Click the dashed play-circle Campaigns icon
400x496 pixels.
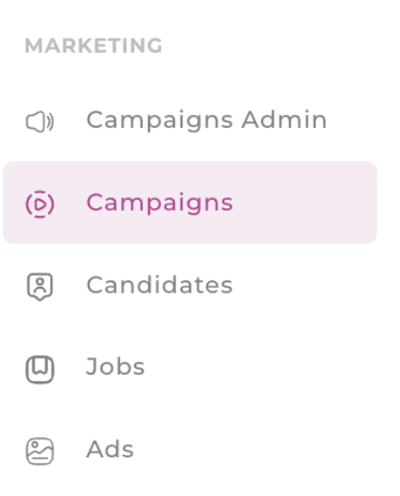click(40, 204)
